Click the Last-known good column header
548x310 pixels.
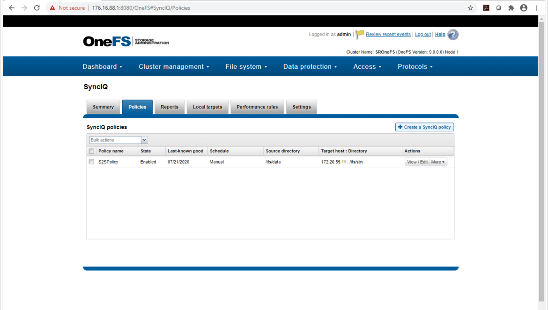(185, 151)
